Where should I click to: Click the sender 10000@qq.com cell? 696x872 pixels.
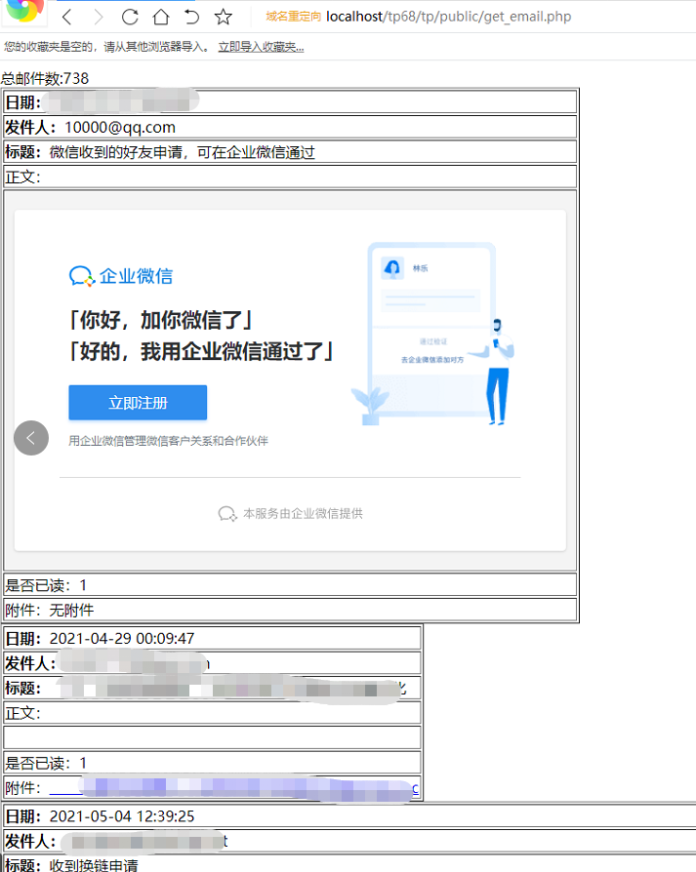pyautogui.click(x=119, y=127)
